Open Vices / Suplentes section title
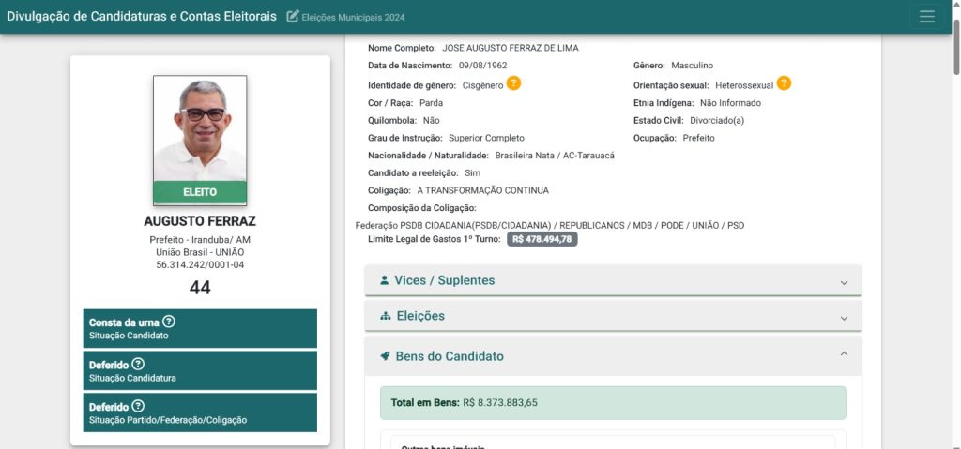This screenshot has width=961, height=449. coord(444,280)
